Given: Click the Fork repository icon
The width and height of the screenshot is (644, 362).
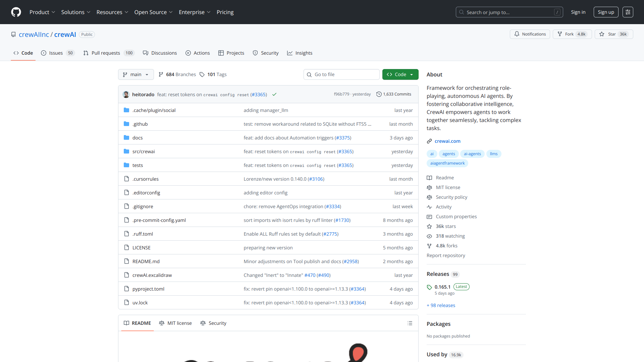Looking at the screenshot, I should pos(560,34).
